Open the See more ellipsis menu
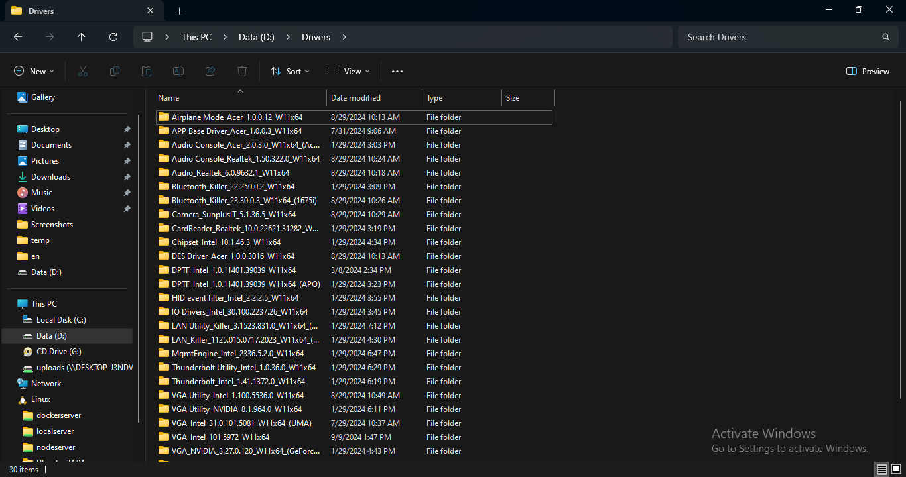This screenshot has height=477, width=906. 397,71
